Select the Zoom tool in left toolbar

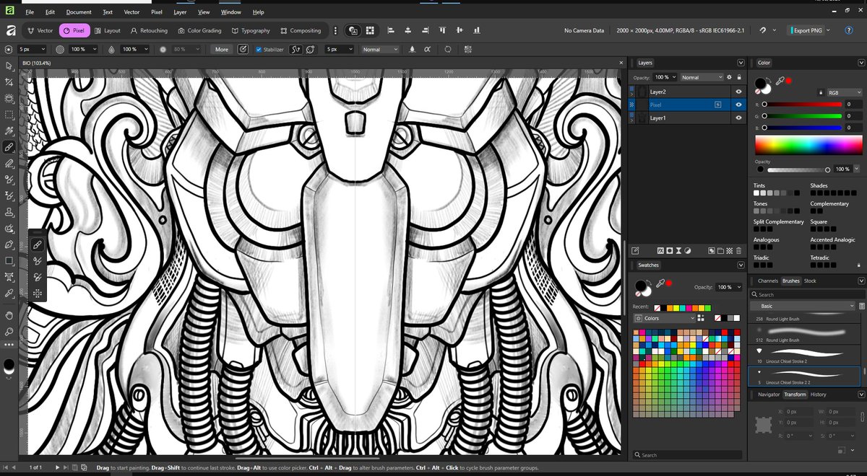pos(9,332)
